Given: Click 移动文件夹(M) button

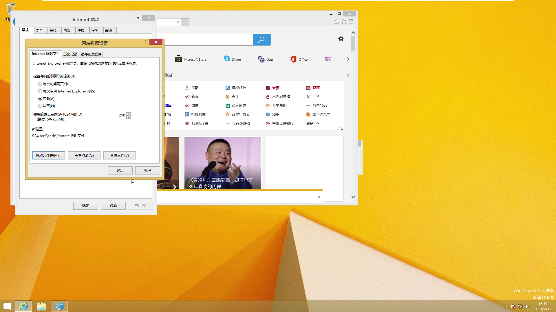Looking at the screenshot, I should (48, 155).
